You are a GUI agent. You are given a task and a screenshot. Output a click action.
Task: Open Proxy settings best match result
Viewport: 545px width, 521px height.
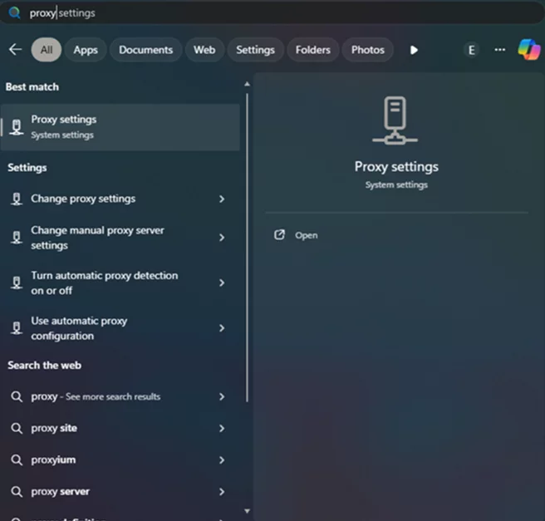pyautogui.click(x=120, y=126)
